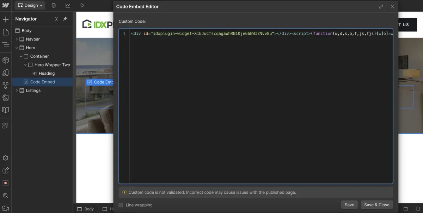Screen dimensions: 423x213
Task: Collapse all Navigator items icon
Action: coord(56,19)
